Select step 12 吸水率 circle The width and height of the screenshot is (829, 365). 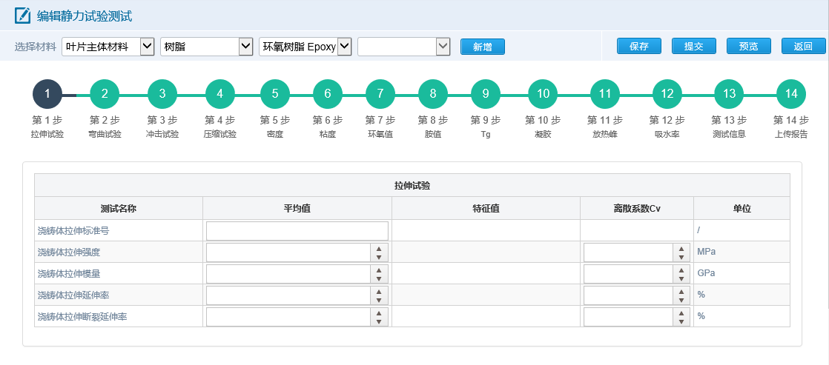click(x=667, y=94)
